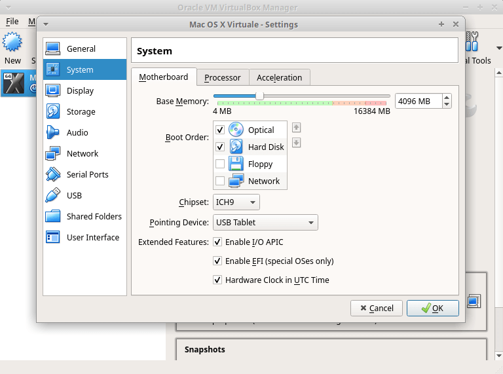Click the Base Memory label

(182, 102)
